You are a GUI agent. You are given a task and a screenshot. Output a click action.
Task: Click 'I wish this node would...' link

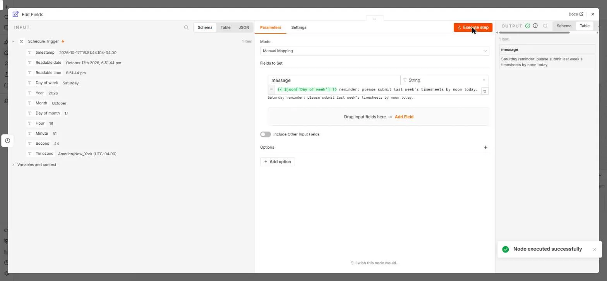(375, 263)
